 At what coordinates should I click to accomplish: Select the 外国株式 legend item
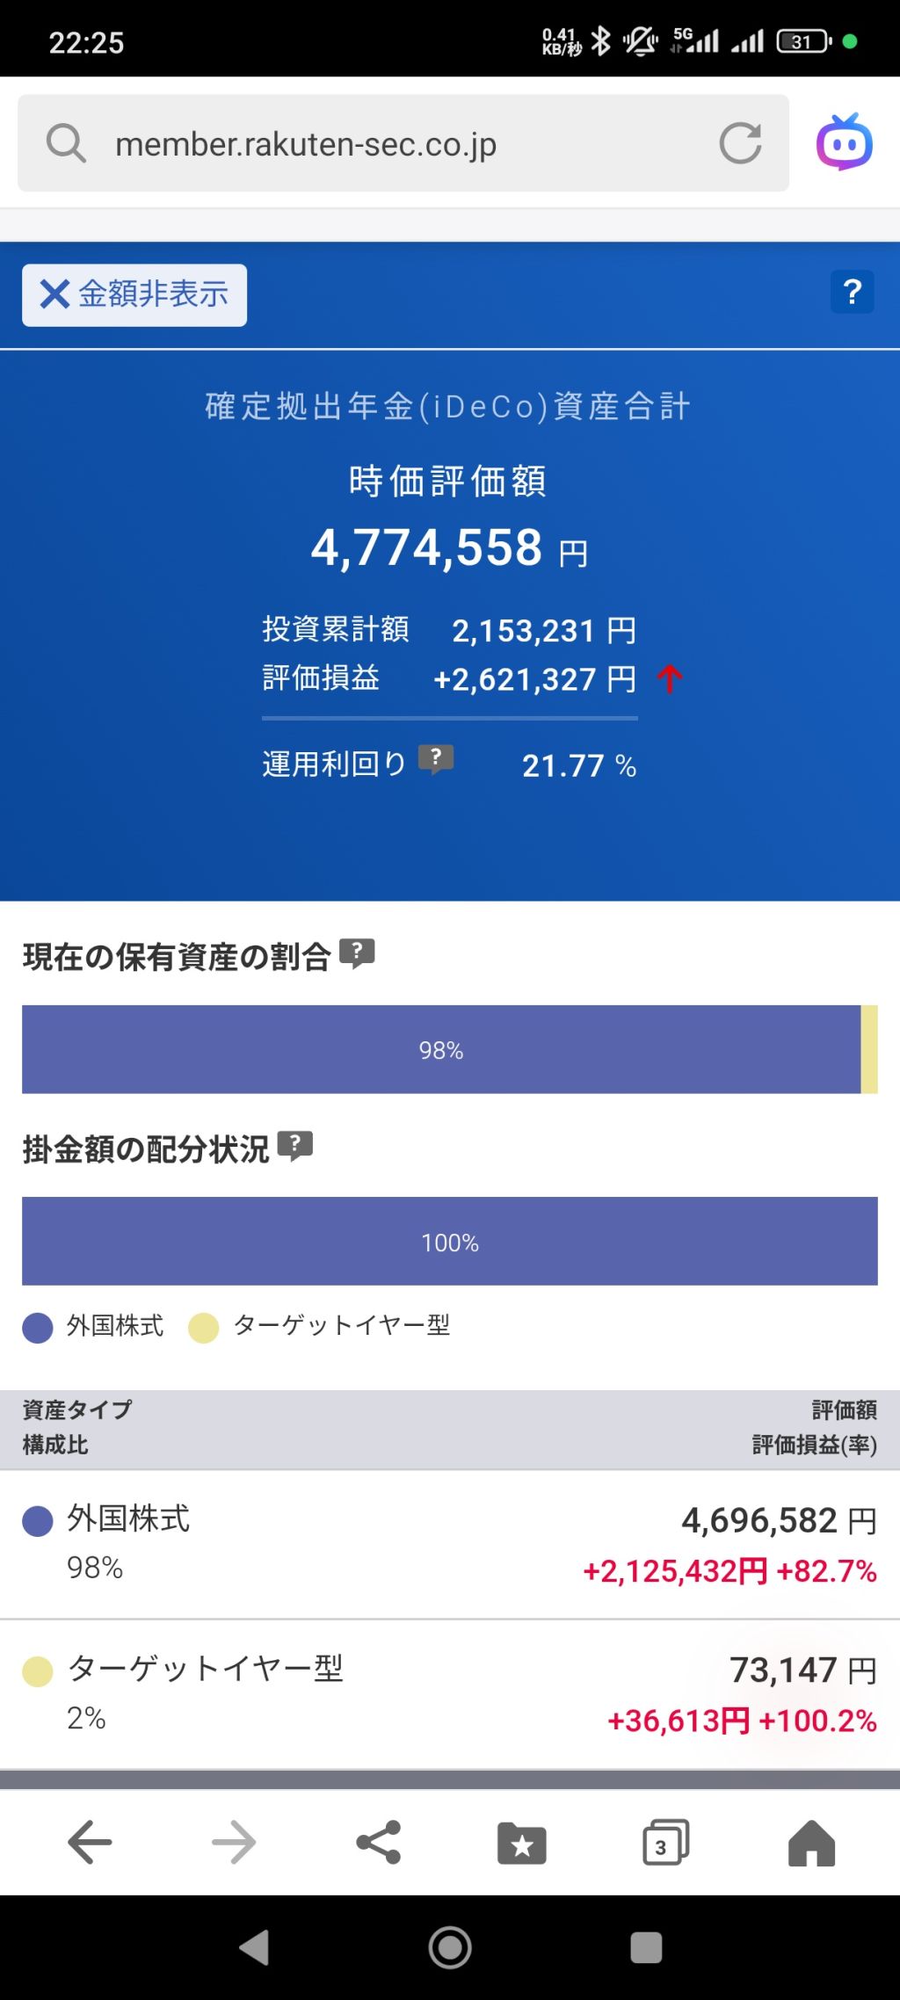click(93, 1327)
